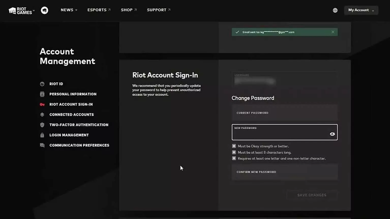Click the SAVE CHANGES button

pyautogui.click(x=312, y=195)
